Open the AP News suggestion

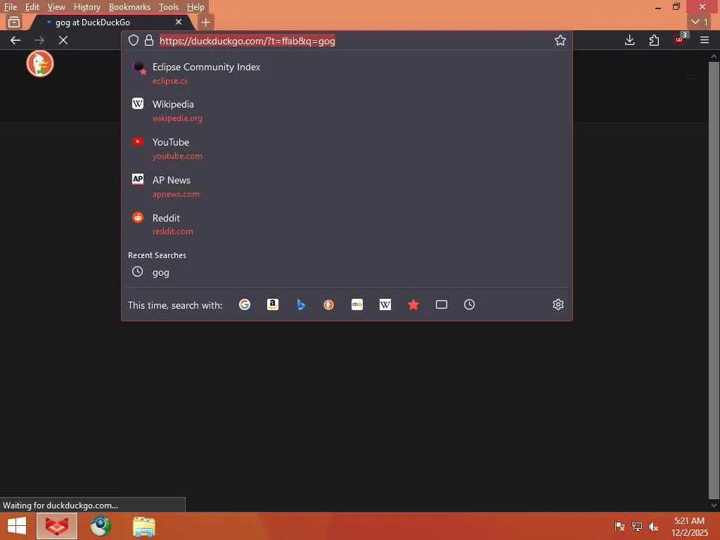tap(347, 186)
